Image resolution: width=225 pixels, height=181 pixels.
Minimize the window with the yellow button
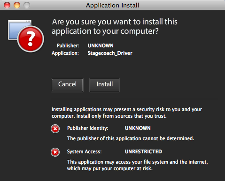coord(17,5)
